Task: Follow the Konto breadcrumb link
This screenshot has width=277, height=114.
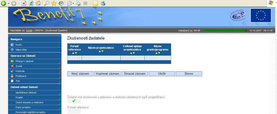Action: click(29, 31)
